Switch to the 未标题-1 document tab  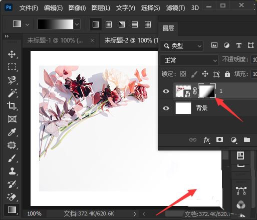pyautogui.click(x=55, y=40)
